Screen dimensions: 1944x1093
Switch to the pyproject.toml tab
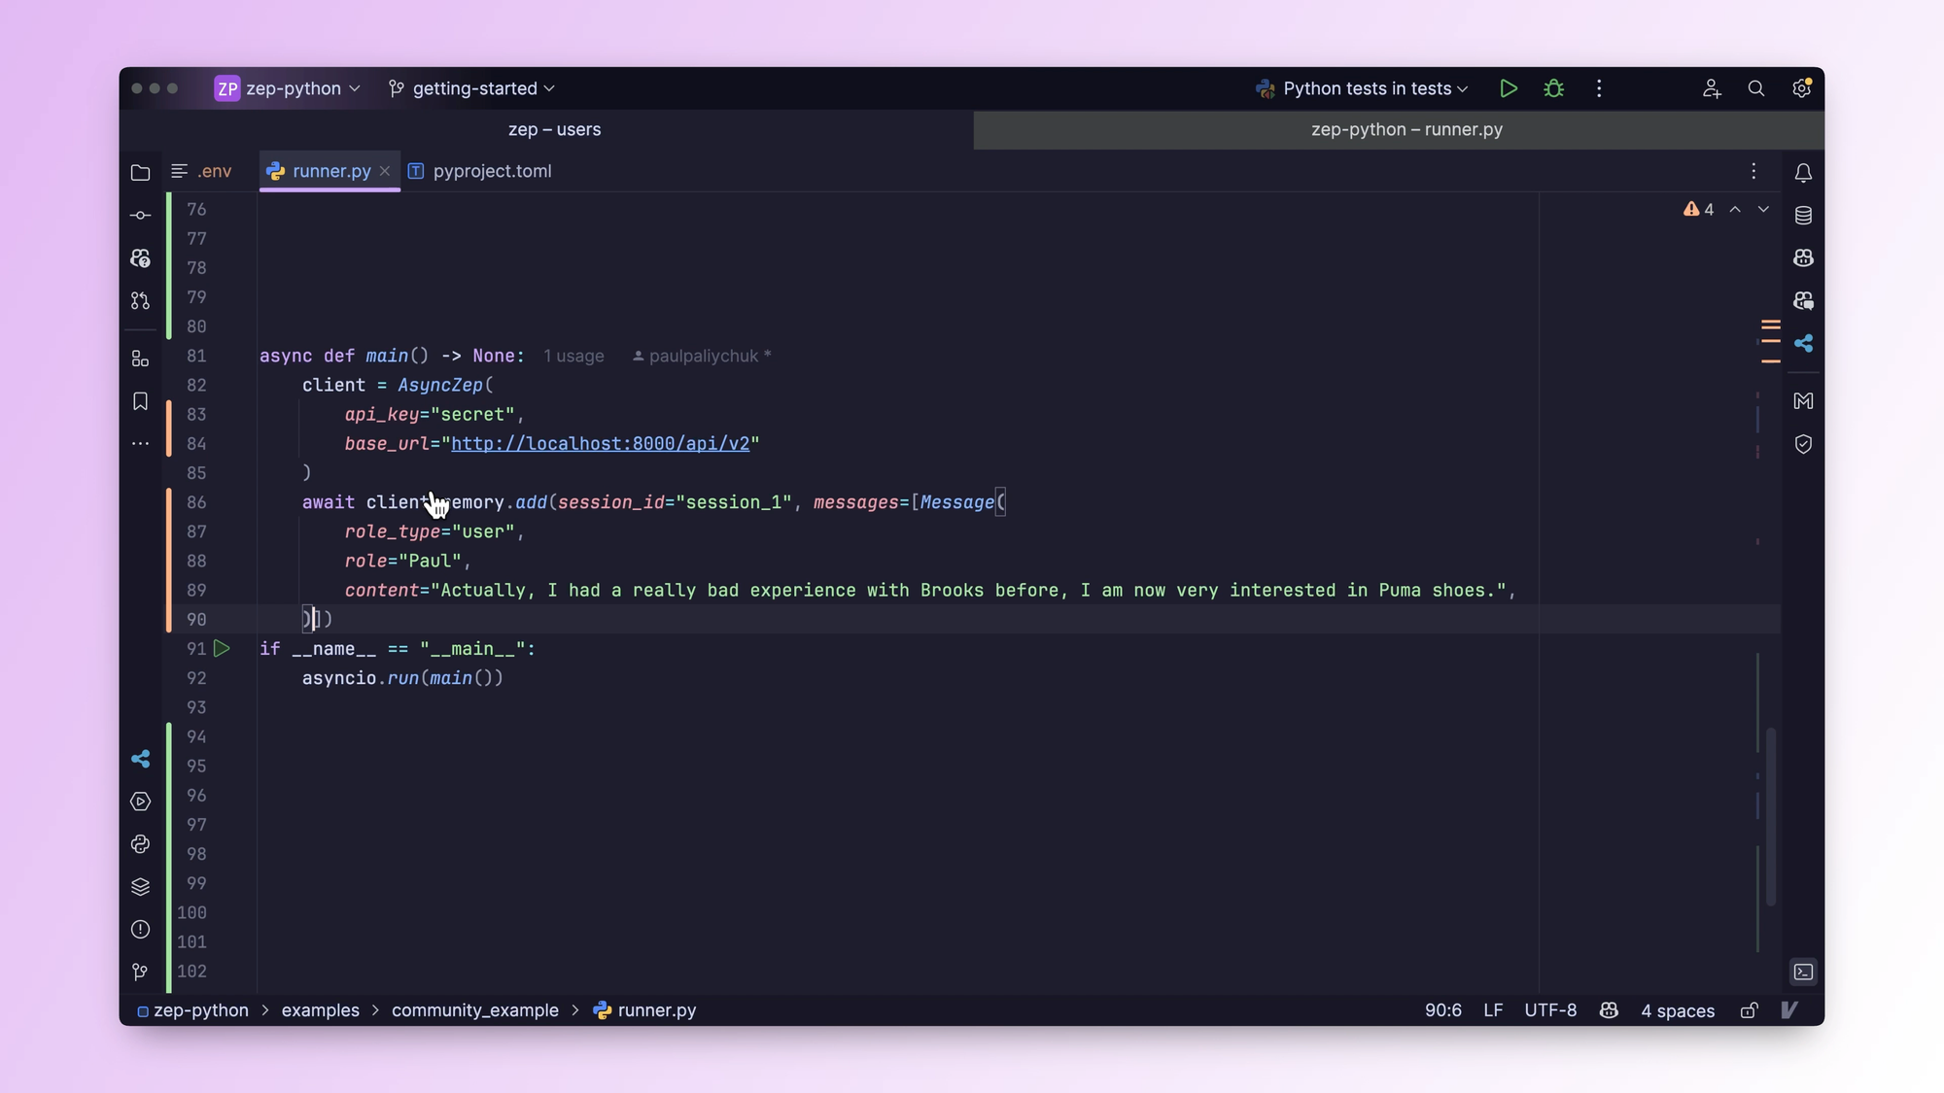point(491,171)
